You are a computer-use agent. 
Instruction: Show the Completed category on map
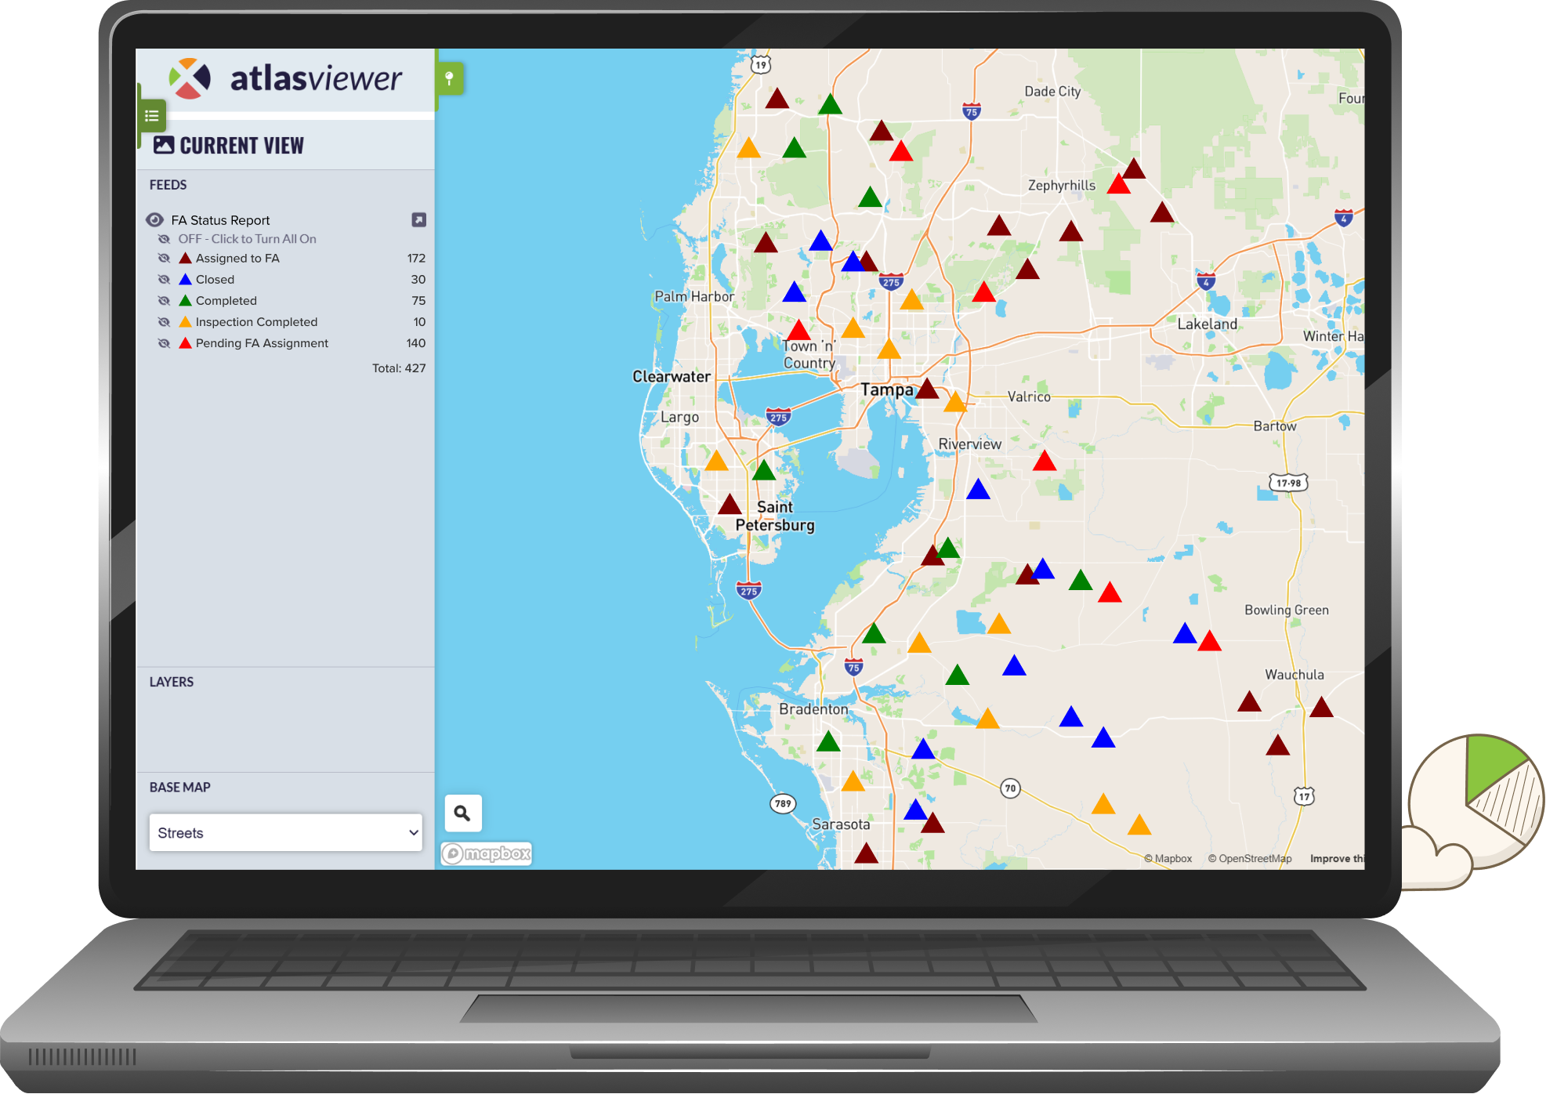164,300
